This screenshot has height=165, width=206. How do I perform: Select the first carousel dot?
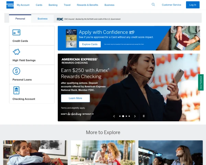[x=120, y=116]
